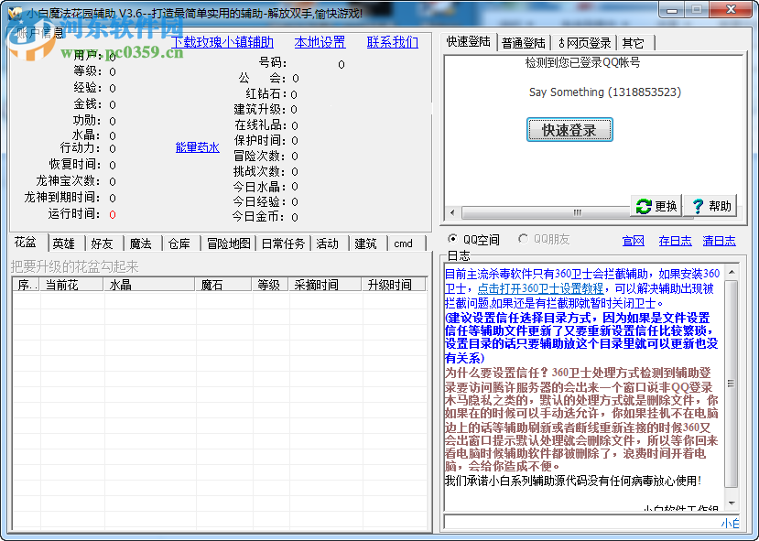Click the 下载玫瑰小镇辅助 link

[222, 42]
